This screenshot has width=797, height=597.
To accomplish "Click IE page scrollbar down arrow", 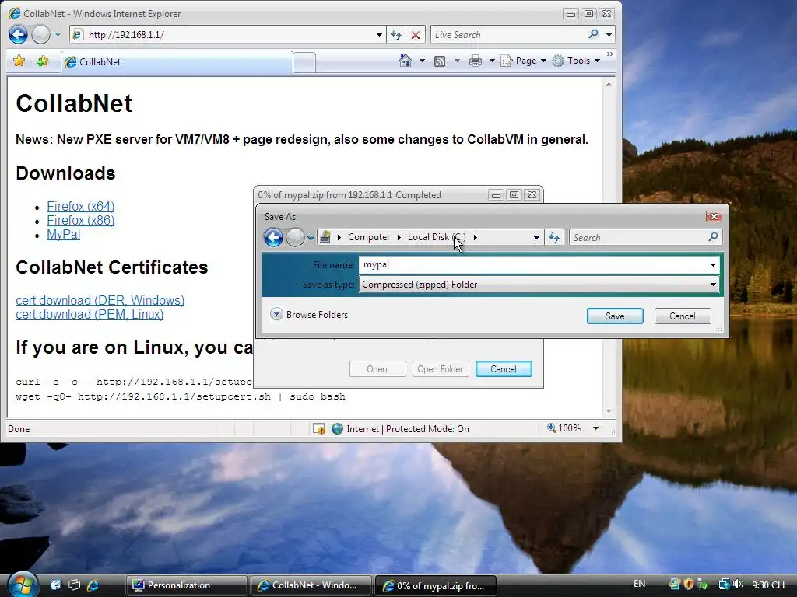I will click(x=609, y=411).
